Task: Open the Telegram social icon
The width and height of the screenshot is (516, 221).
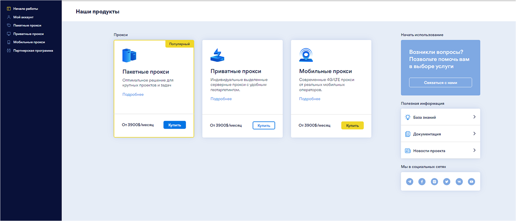Action: pyautogui.click(x=409, y=181)
